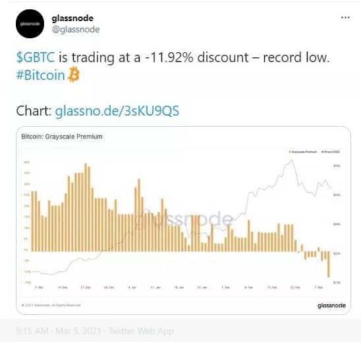Click the Twitter Web App source link
361x342 pixels.
coord(141,331)
